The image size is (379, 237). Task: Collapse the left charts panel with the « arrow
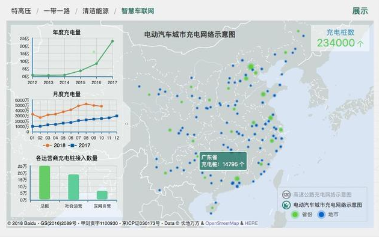[x=127, y=124]
